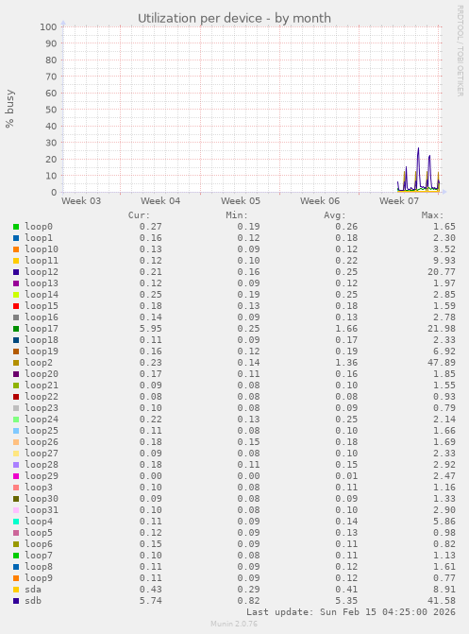
Task: Select the loop11 legend label
Action: coord(42,261)
